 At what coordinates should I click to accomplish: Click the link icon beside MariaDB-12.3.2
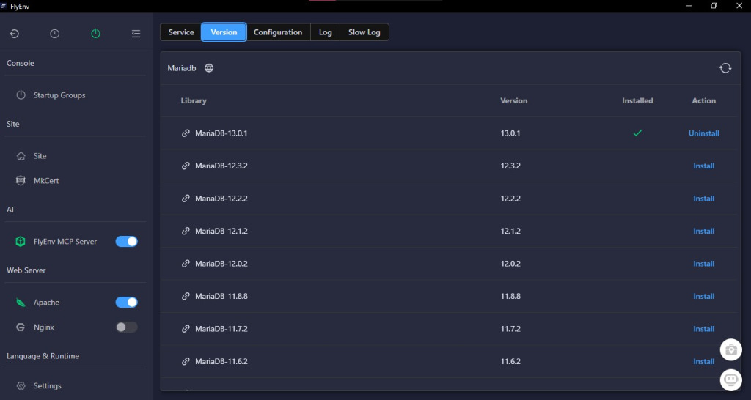(x=186, y=166)
